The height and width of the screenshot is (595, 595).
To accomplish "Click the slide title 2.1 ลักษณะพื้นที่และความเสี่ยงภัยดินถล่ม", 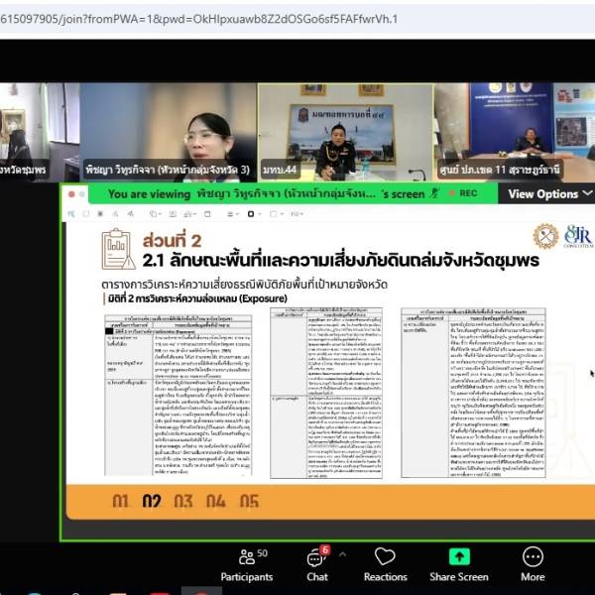I will coord(340,261).
